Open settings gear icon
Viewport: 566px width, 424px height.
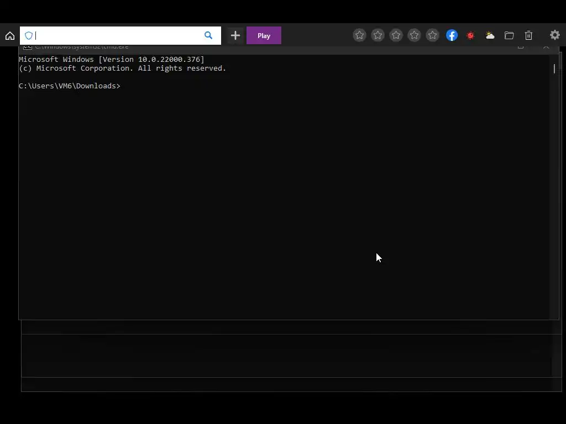[555, 35]
